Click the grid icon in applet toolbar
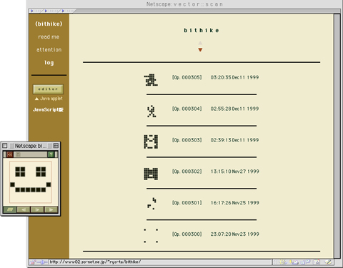This screenshot has width=343, height=268. tap(18, 154)
